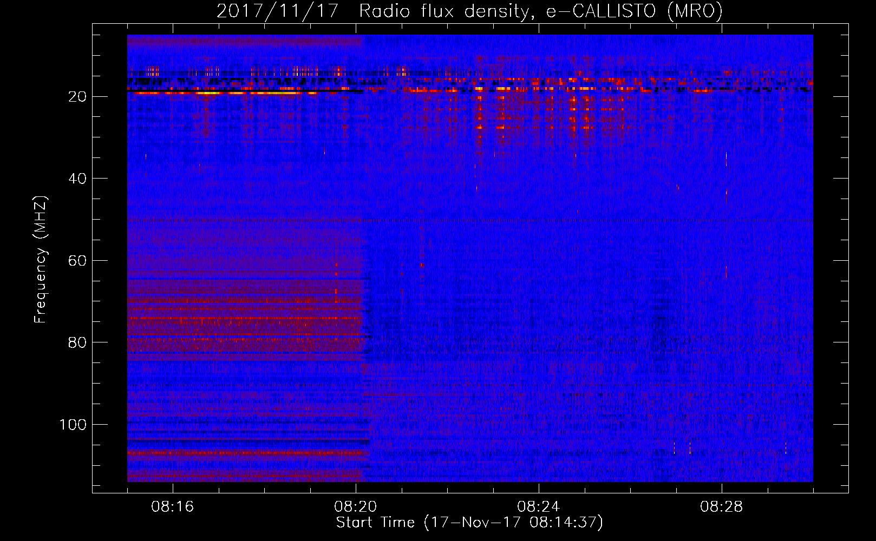Click the 60 MHz frequency tick label
This screenshot has height=541, width=876.
pos(78,261)
